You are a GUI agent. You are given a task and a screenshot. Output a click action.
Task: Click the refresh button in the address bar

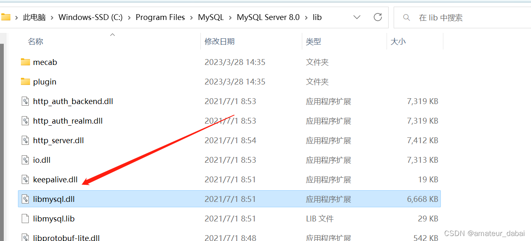click(377, 17)
